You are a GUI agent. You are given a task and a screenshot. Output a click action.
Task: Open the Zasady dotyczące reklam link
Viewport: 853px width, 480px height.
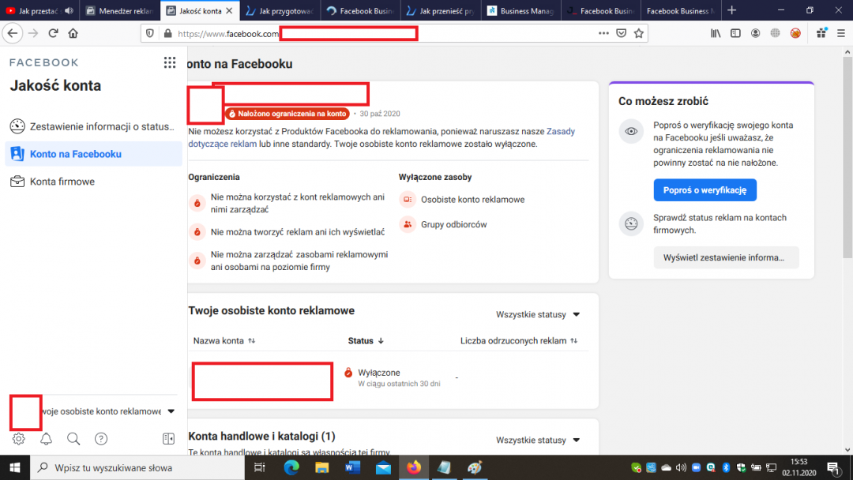coord(560,132)
